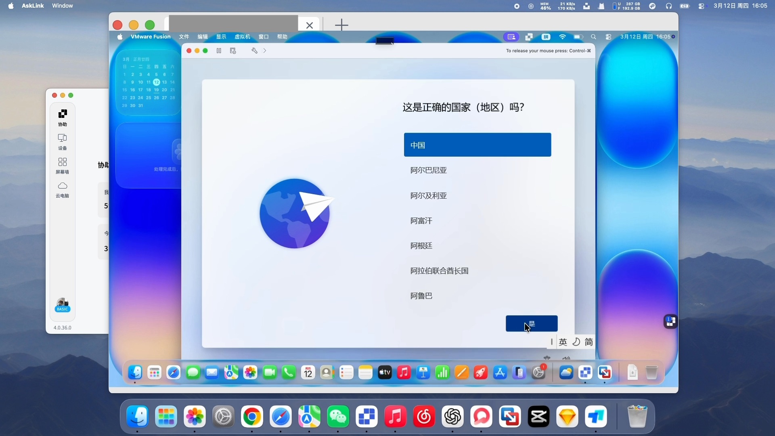This screenshot has width=775, height=436.
Task: Open VM settings wrench icon
Action: point(254,51)
